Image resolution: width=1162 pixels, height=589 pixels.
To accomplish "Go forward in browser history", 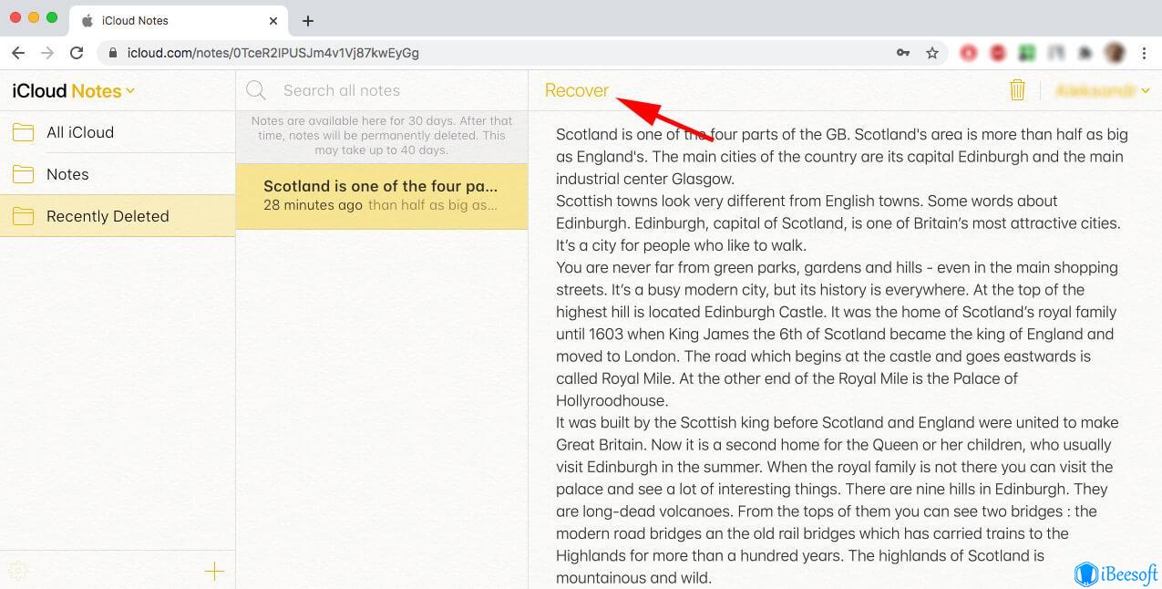I will click(47, 53).
